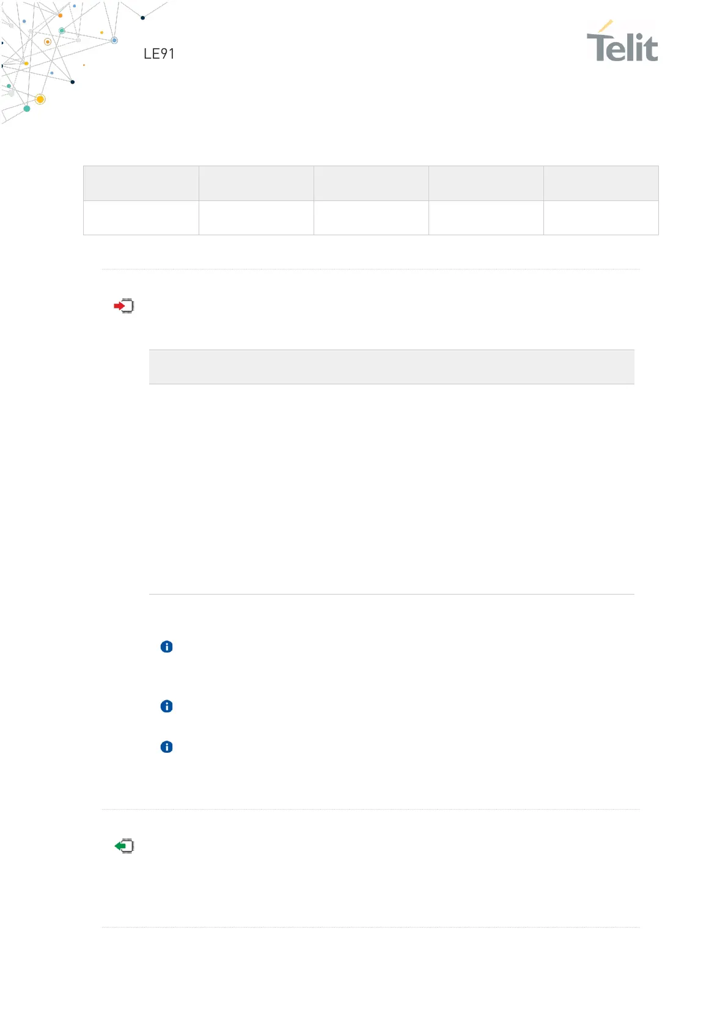Click the grey shaded parameter header bar

(x=391, y=367)
